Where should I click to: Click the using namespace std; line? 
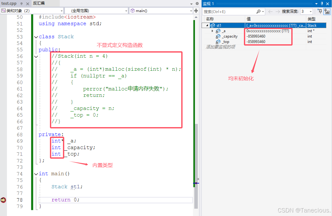(70, 24)
